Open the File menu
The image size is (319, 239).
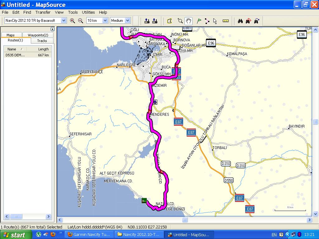click(5, 12)
